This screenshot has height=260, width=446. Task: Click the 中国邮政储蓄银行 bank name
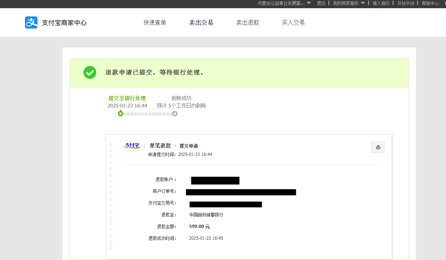tap(206, 215)
